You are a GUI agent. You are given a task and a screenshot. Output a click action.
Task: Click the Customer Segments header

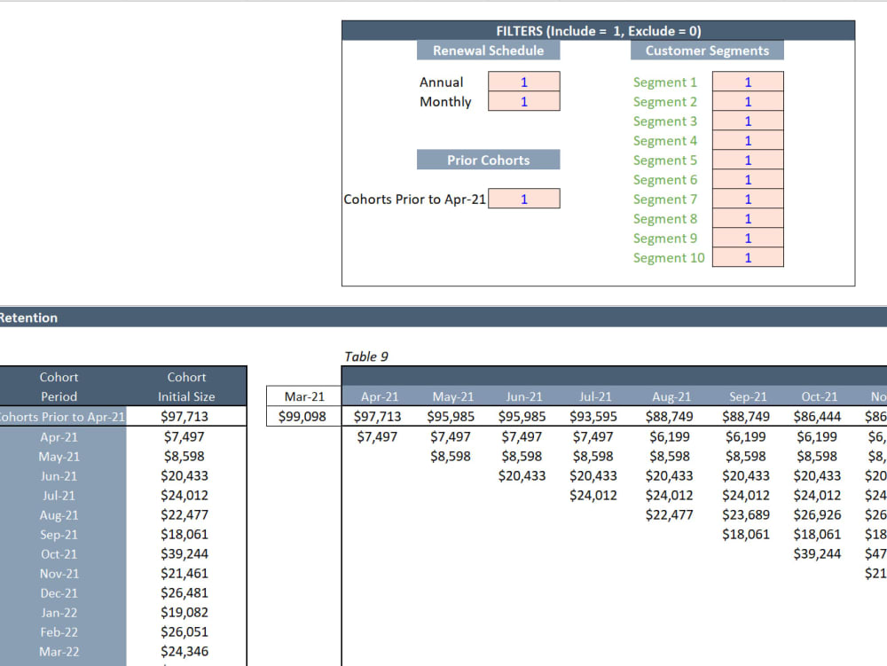pyautogui.click(x=706, y=51)
